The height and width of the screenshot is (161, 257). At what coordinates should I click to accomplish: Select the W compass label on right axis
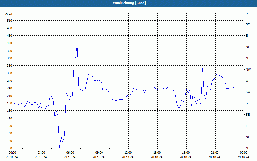(247, 81)
